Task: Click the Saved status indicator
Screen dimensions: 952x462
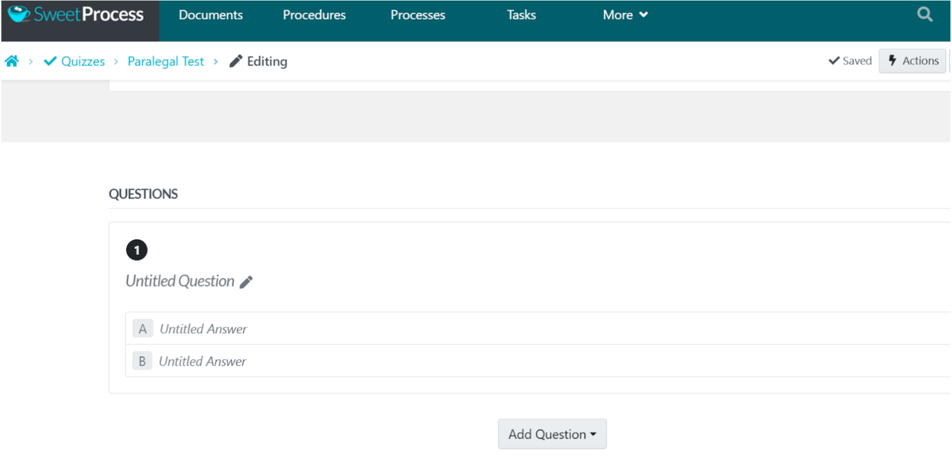Action: click(x=850, y=61)
